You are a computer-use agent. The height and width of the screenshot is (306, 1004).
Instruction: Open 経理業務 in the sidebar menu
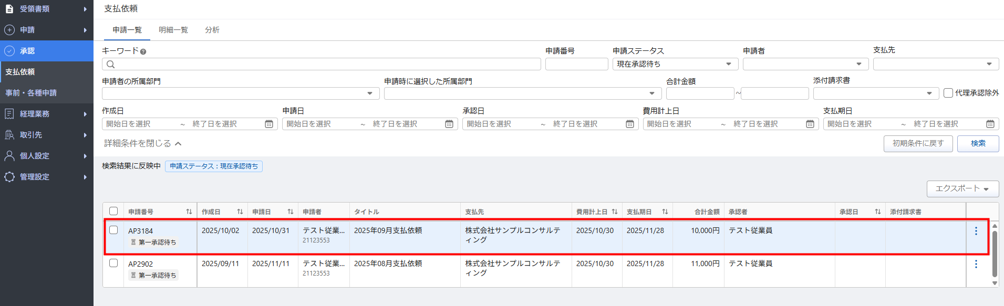point(46,114)
